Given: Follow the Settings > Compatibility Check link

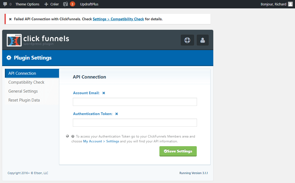Looking at the screenshot, I should point(118,19).
